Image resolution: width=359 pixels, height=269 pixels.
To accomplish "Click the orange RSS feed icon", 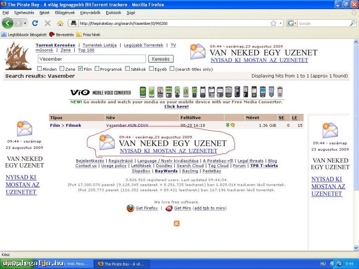I will [177, 224].
